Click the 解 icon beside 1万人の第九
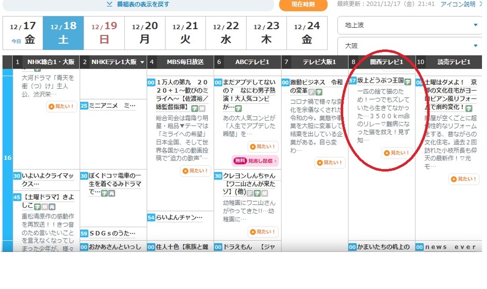 tap(202, 109)
